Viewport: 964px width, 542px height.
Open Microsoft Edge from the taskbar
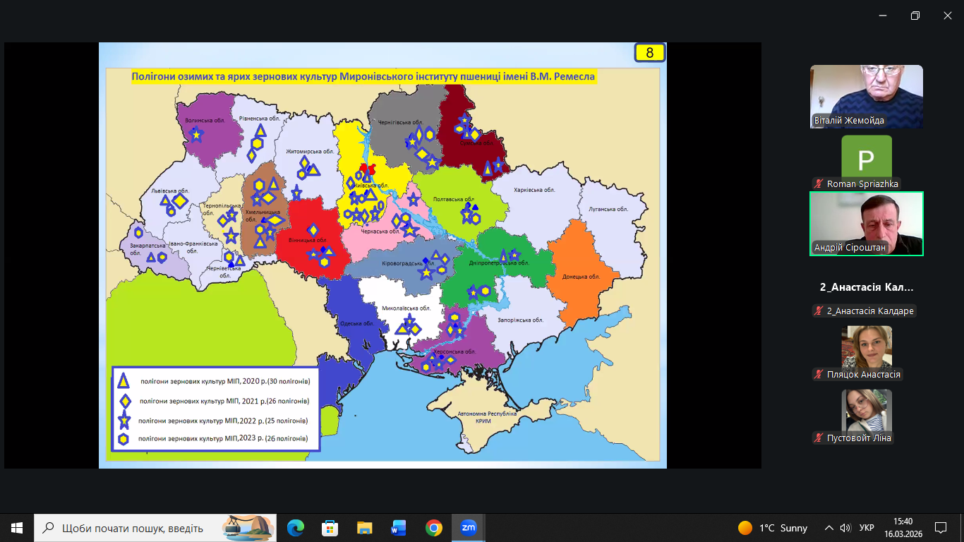point(296,528)
